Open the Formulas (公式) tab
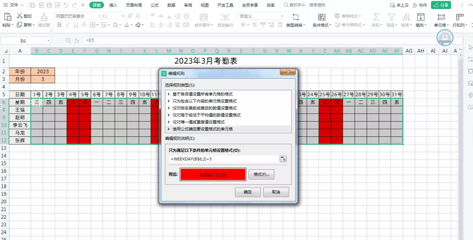473x240 pixels. pos(154,5)
